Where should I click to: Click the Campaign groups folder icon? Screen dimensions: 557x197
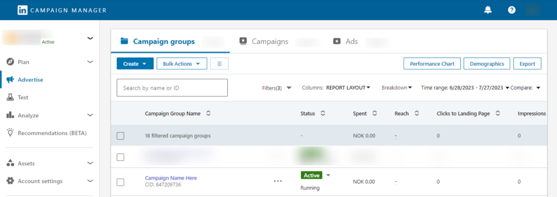pos(124,41)
